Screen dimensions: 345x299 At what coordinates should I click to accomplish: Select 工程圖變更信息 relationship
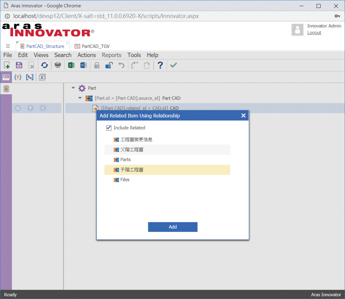(167, 140)
